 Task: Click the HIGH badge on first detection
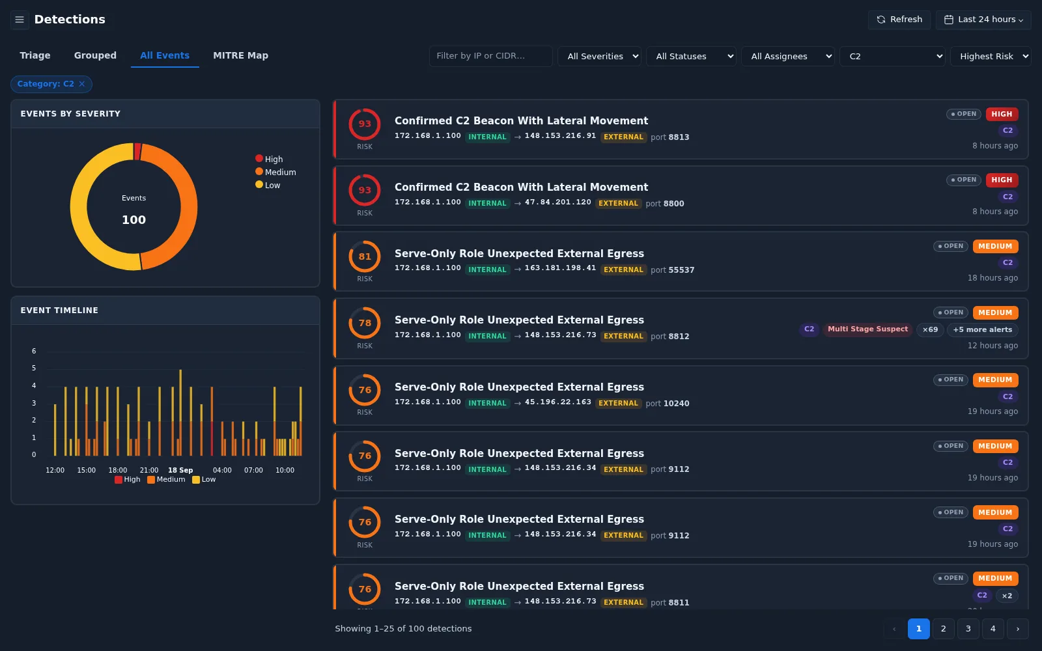pos(1002,114)
